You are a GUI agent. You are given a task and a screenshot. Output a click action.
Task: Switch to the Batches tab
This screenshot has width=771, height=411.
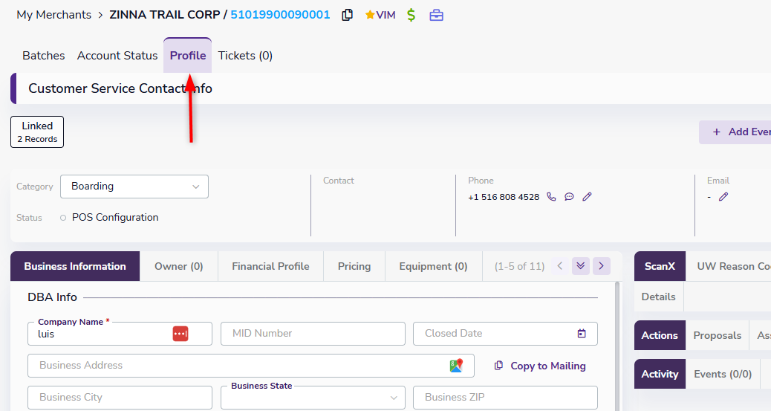point(43,56)
